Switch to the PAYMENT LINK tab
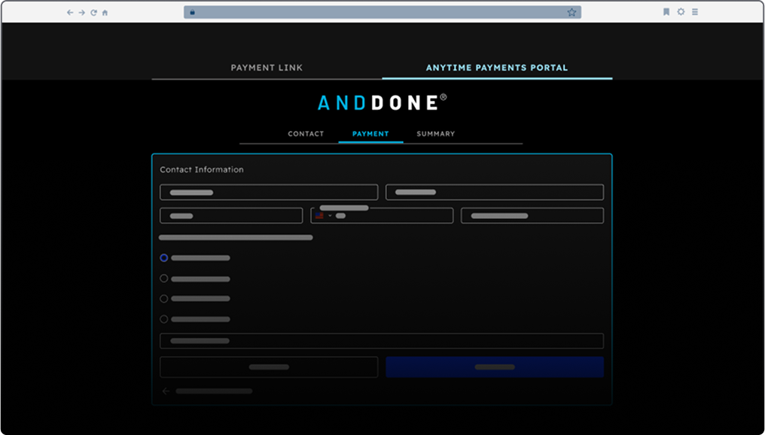Image resolution: width=765 pixels, height=435 pixels. click(x=267, y=68)
